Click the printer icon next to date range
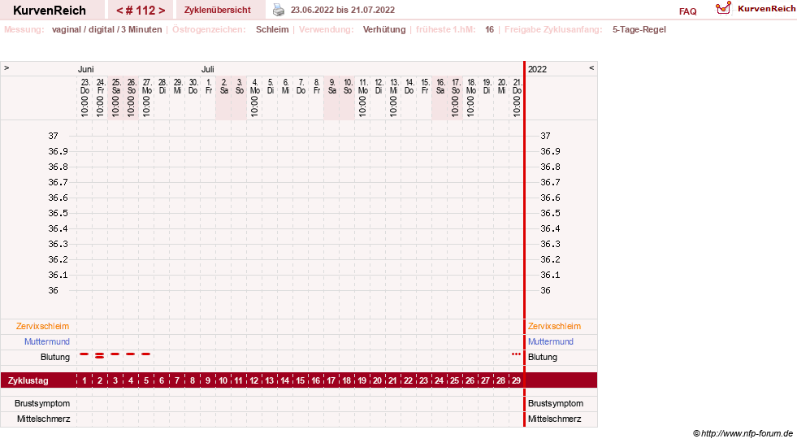797x443 pixels. [279, 10]
